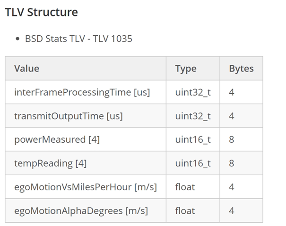Click the BSD Stats TLV - TLV 1035 bullet text
286x226 pixels.
78,39
